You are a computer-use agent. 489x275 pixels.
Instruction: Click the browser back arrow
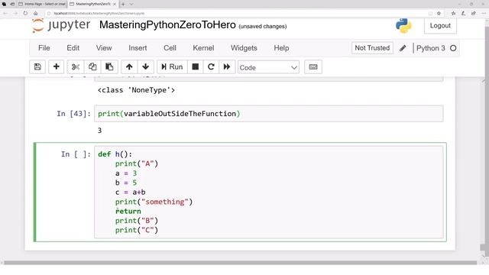click(5, 14)
